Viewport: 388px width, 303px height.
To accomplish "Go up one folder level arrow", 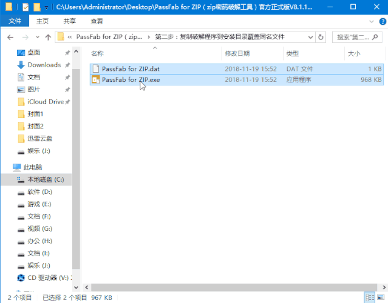I will pyautogui.click(x=48, y=38).
